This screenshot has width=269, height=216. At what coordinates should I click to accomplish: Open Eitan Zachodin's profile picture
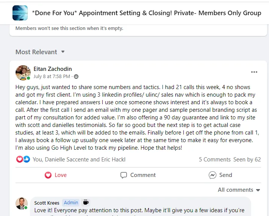[23, 73]
